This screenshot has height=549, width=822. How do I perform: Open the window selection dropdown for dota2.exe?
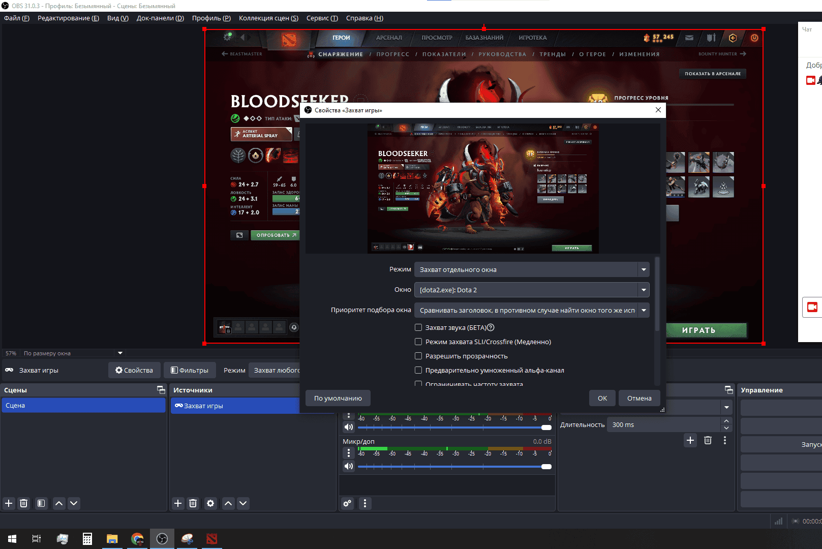(x=644, y=290)
